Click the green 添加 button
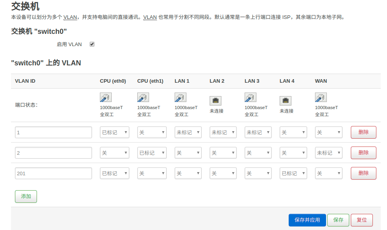The height and width of the screenshot is (230, 387). pos(26,197)
